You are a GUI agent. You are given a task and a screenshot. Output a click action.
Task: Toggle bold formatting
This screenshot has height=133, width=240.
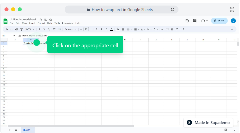[97, 29]
